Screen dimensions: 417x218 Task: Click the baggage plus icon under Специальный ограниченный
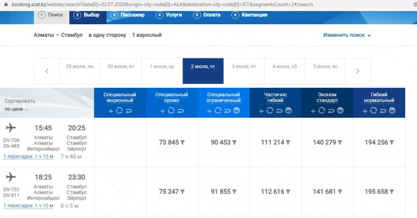pyautogui.click(x=209, y=111)
